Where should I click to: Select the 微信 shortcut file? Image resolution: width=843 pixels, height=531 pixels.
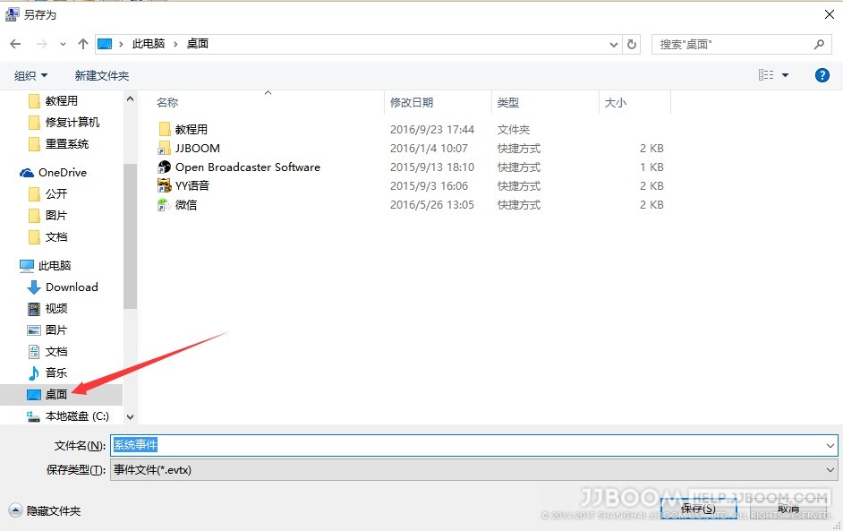coord(186,205)
